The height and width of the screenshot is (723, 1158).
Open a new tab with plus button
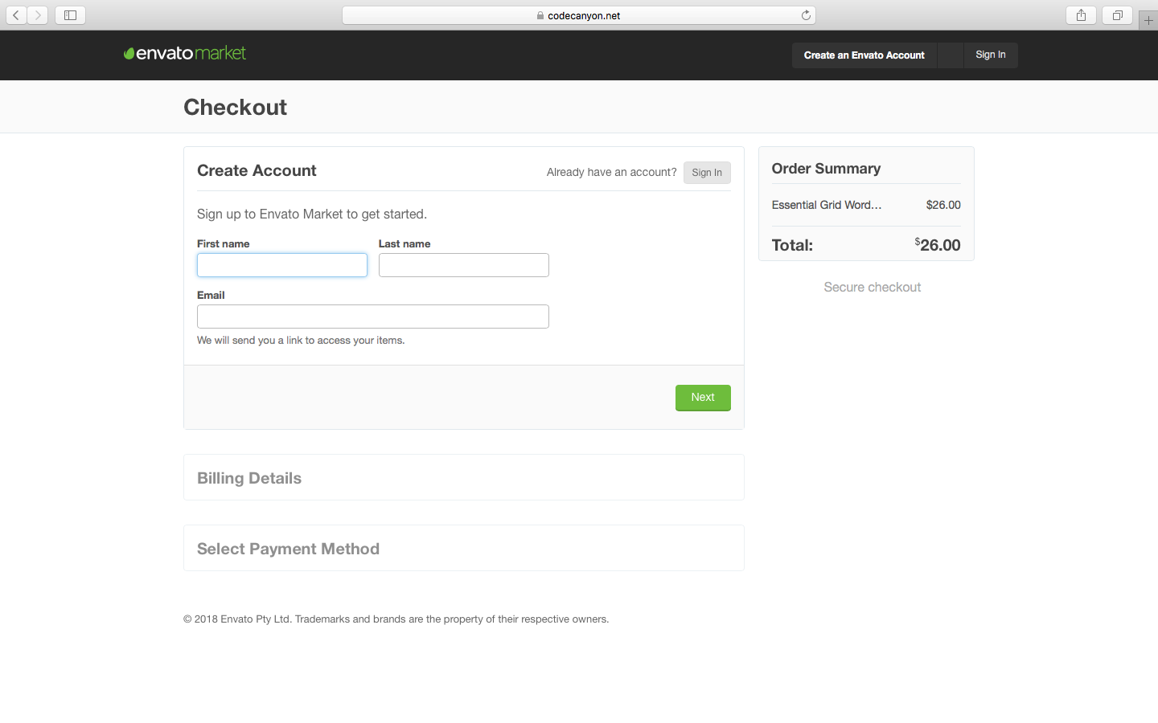point(1148,21)
